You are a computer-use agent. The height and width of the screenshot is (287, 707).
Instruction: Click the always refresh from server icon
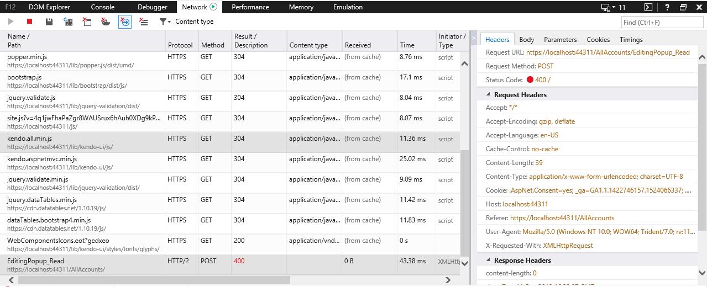coord(68,22)
